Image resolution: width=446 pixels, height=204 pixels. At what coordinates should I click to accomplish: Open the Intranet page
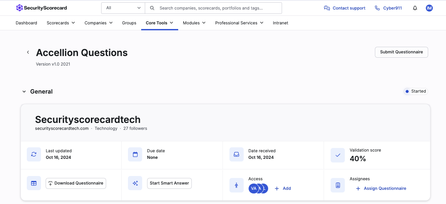point(281,23)
